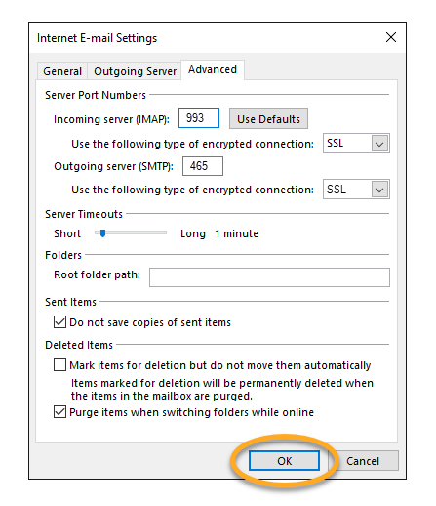436x506 pixels.
Task: Confirm settings with the OK button
Action: [284, 461]
